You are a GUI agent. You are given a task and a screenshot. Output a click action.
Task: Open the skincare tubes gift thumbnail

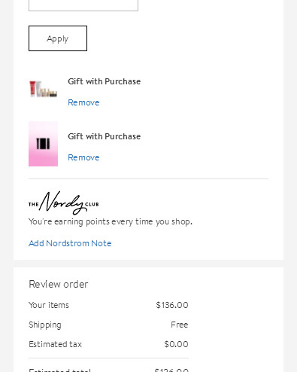[43, 89]
